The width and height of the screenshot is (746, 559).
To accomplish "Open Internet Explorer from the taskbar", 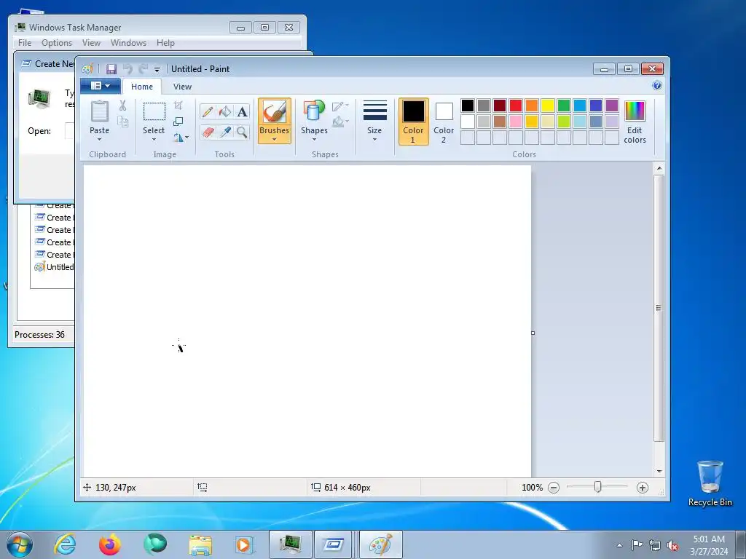I will (x=65, y=544).
